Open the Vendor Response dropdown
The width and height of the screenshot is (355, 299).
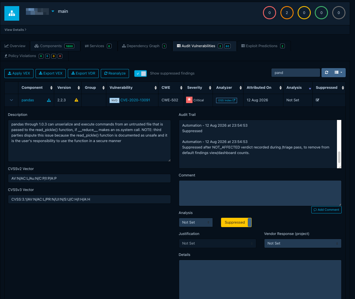(x=303, y=243)
